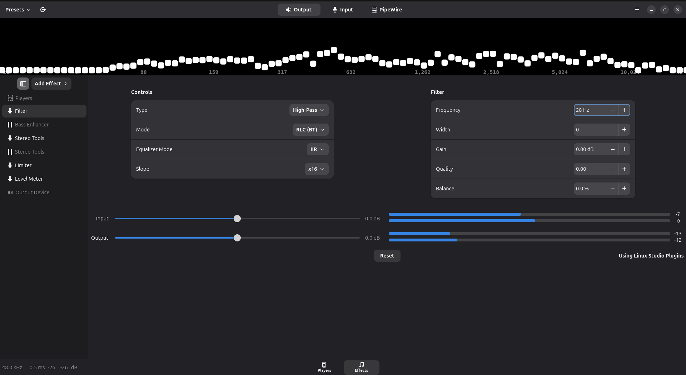
Task: Click the Output Device speaker icon
Action: click(x=10, y=192)
